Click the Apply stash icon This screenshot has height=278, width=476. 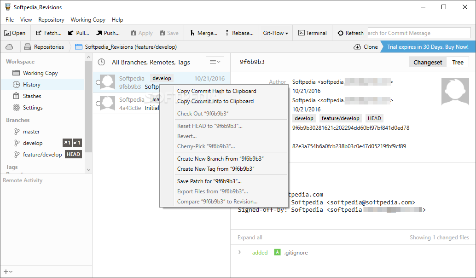click(133, 33)
